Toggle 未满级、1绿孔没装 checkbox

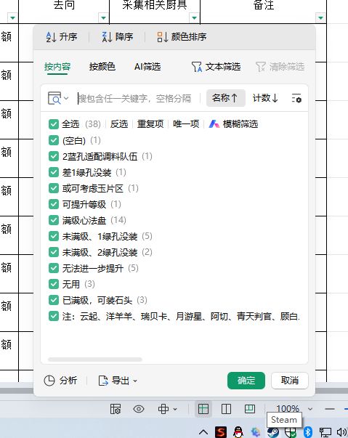click(53, 236)
